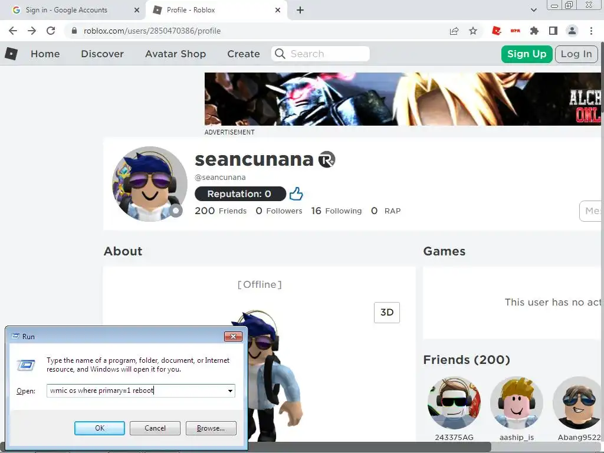604x453 pixels.
Task: Click the Friends (200) heading
Action: (x=467, y=359)
